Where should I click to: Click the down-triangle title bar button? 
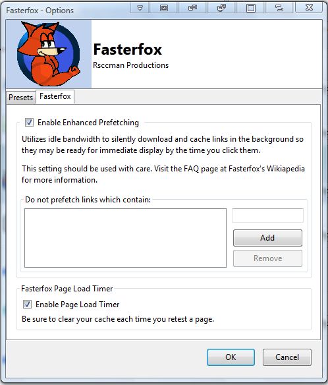[x=140, y=8]
